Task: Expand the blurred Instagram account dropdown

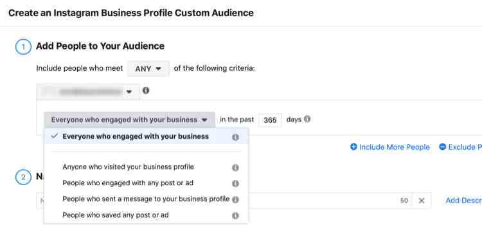Action: pos(88,91)
